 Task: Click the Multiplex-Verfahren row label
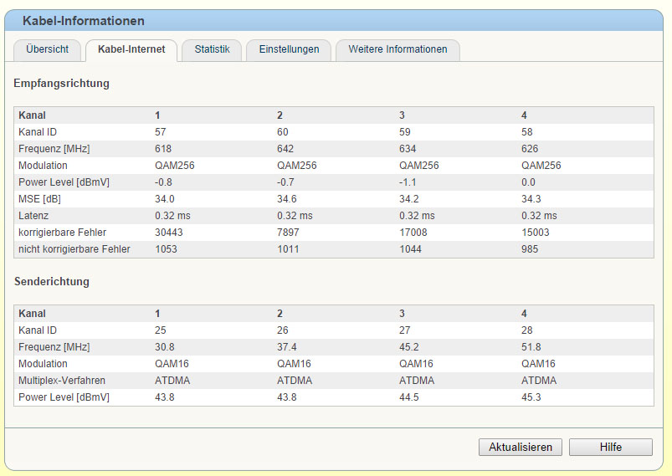coord(60,381)
